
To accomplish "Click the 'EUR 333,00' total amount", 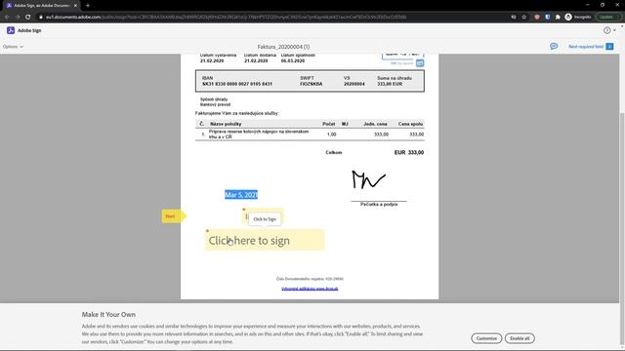I will tap(409, 152).
